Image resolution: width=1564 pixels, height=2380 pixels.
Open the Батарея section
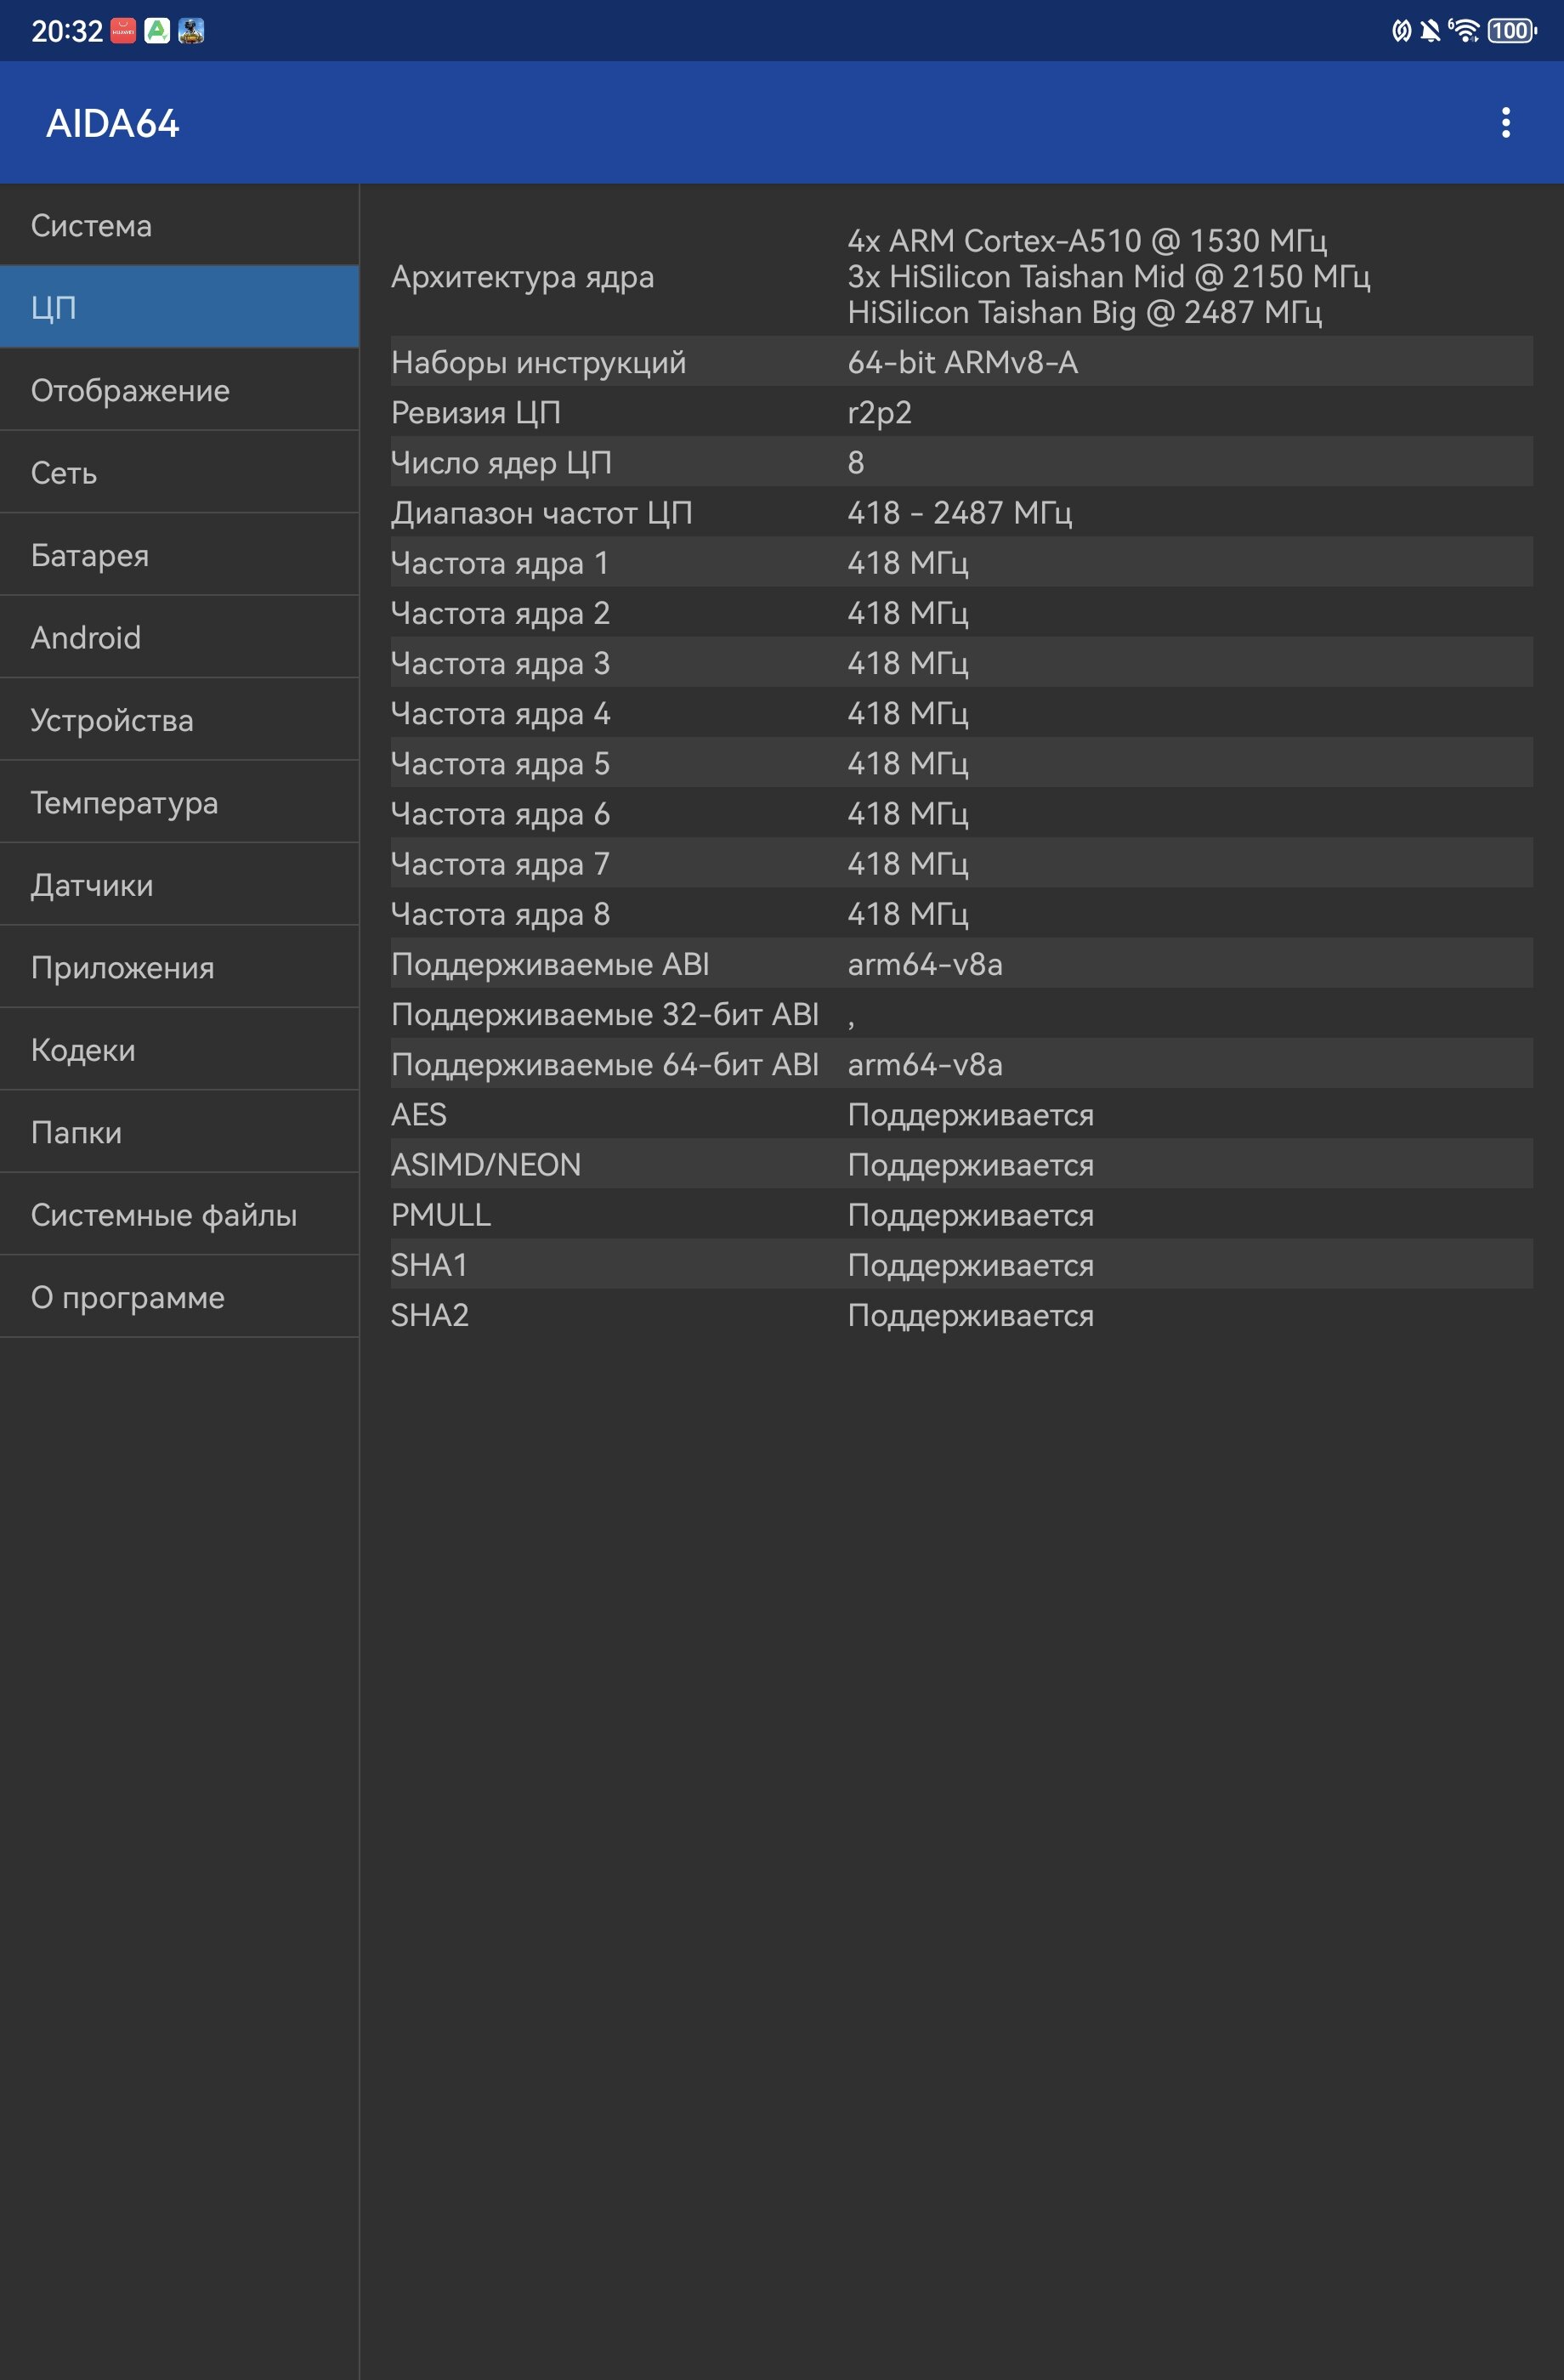point(180,555)
